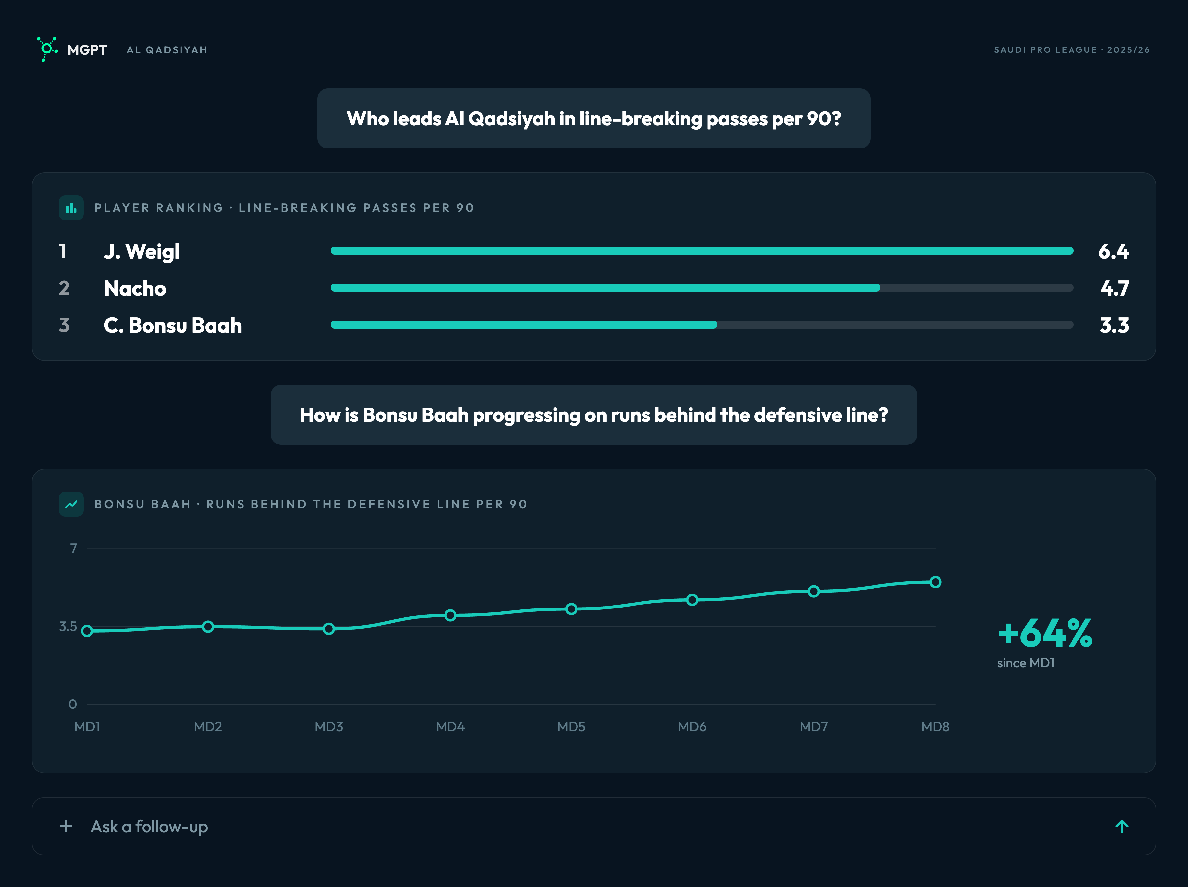This screenshot has height=887, width=1188.
Task: Click the MD8 data point on chart
Action: point(935,582)
